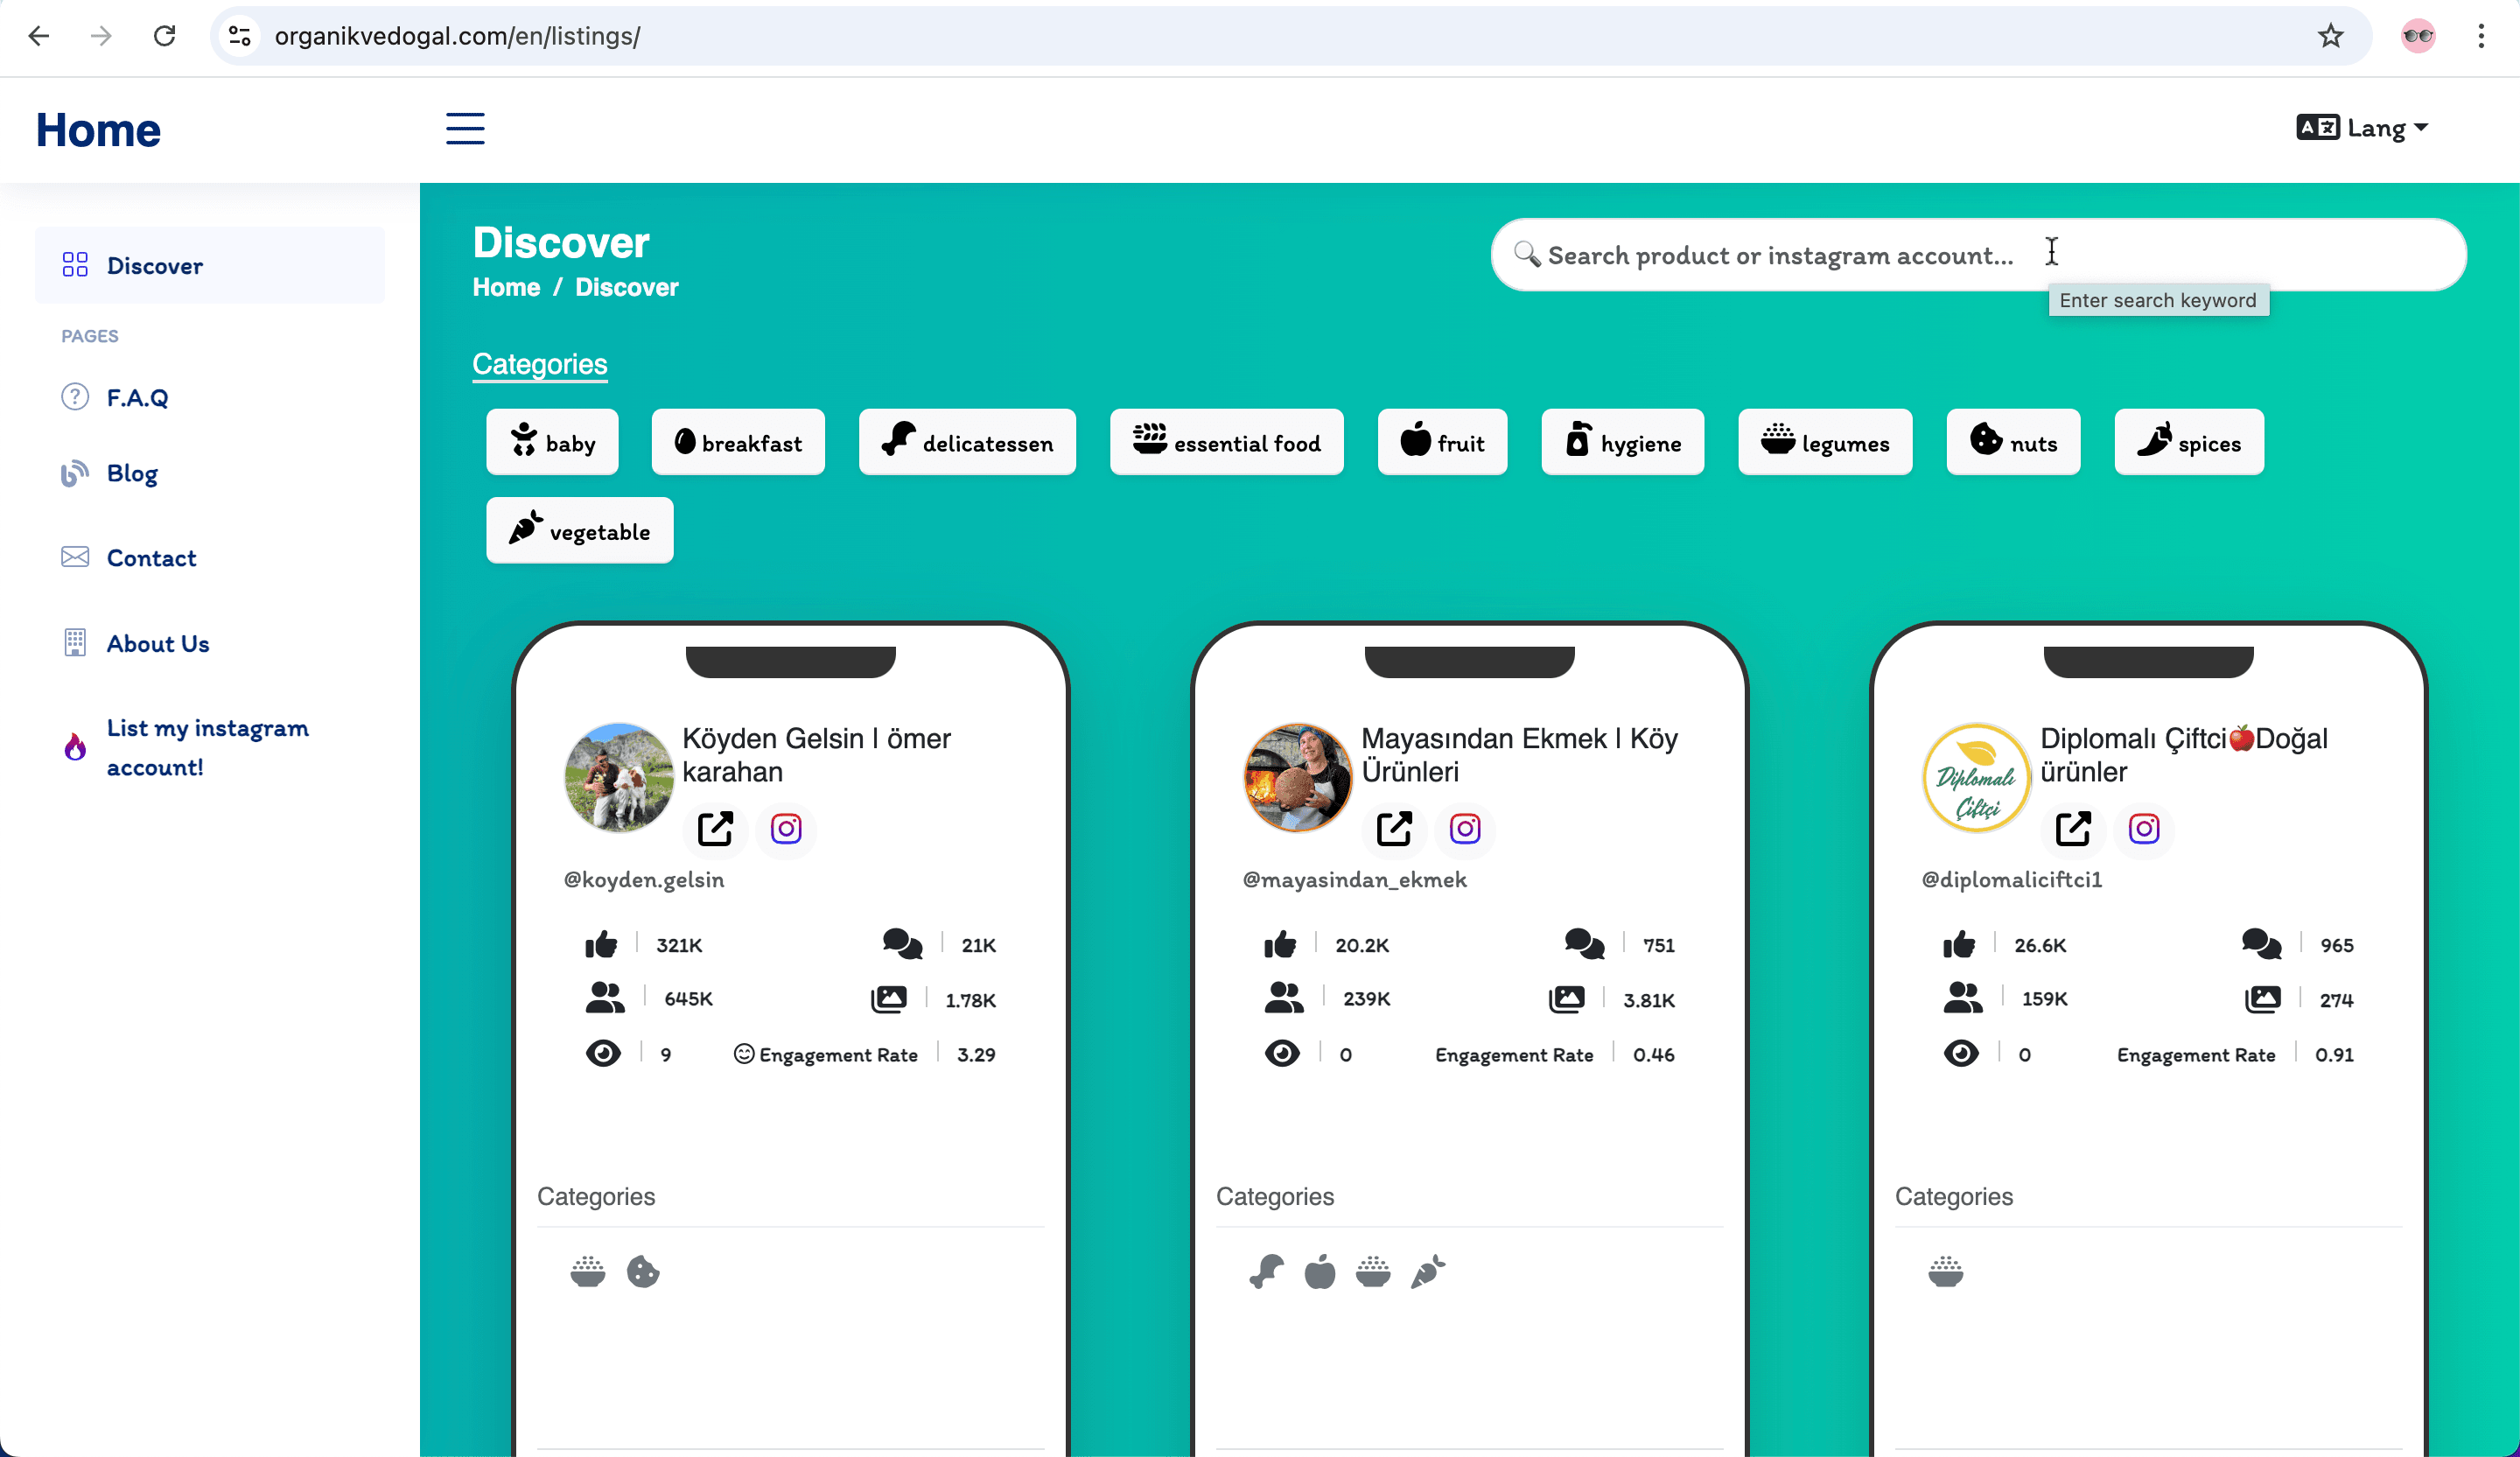2520x1457 pixels.
Task: Click the address bar URL organikvedogal.com
Action: [457, 36]
